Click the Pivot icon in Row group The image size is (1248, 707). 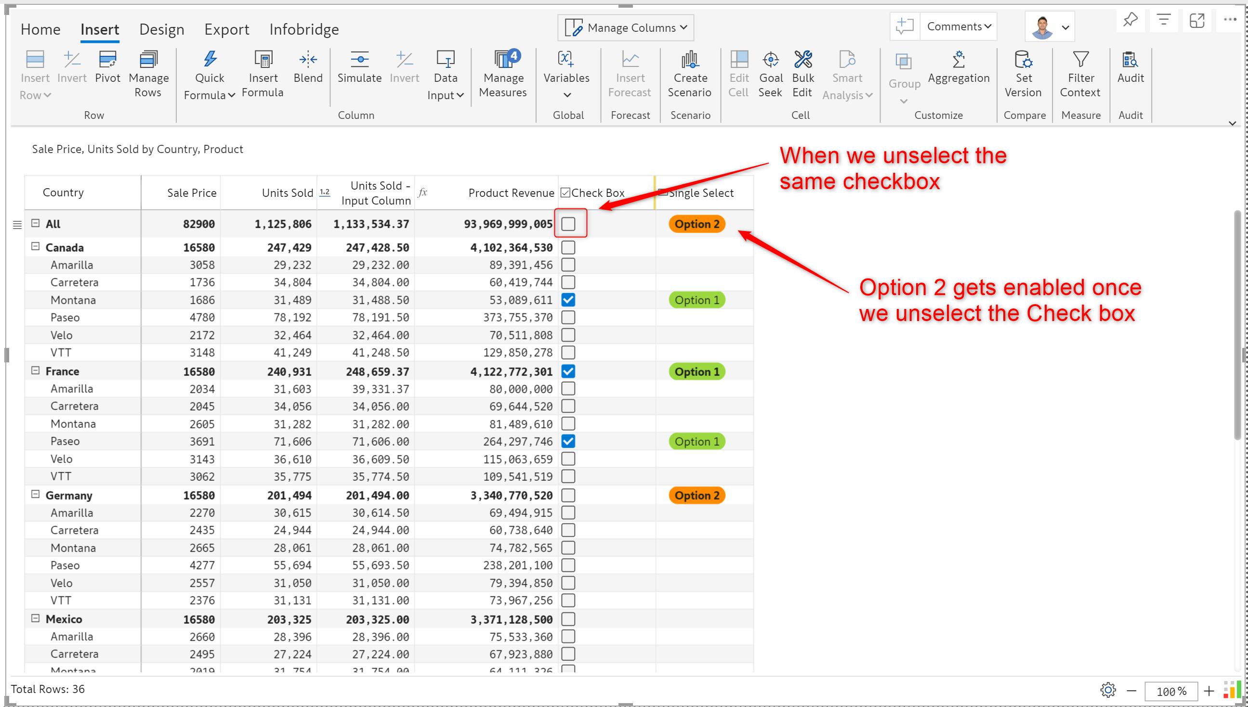(107, 60)
